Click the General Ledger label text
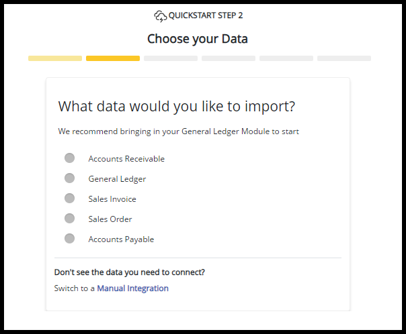Screen dimensions: 406x334 point(117,179)
